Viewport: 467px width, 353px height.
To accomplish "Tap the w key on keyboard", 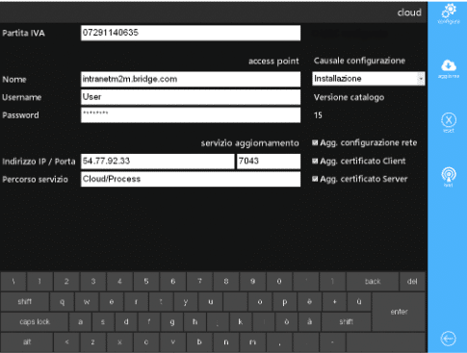I will tap(87, 302).
